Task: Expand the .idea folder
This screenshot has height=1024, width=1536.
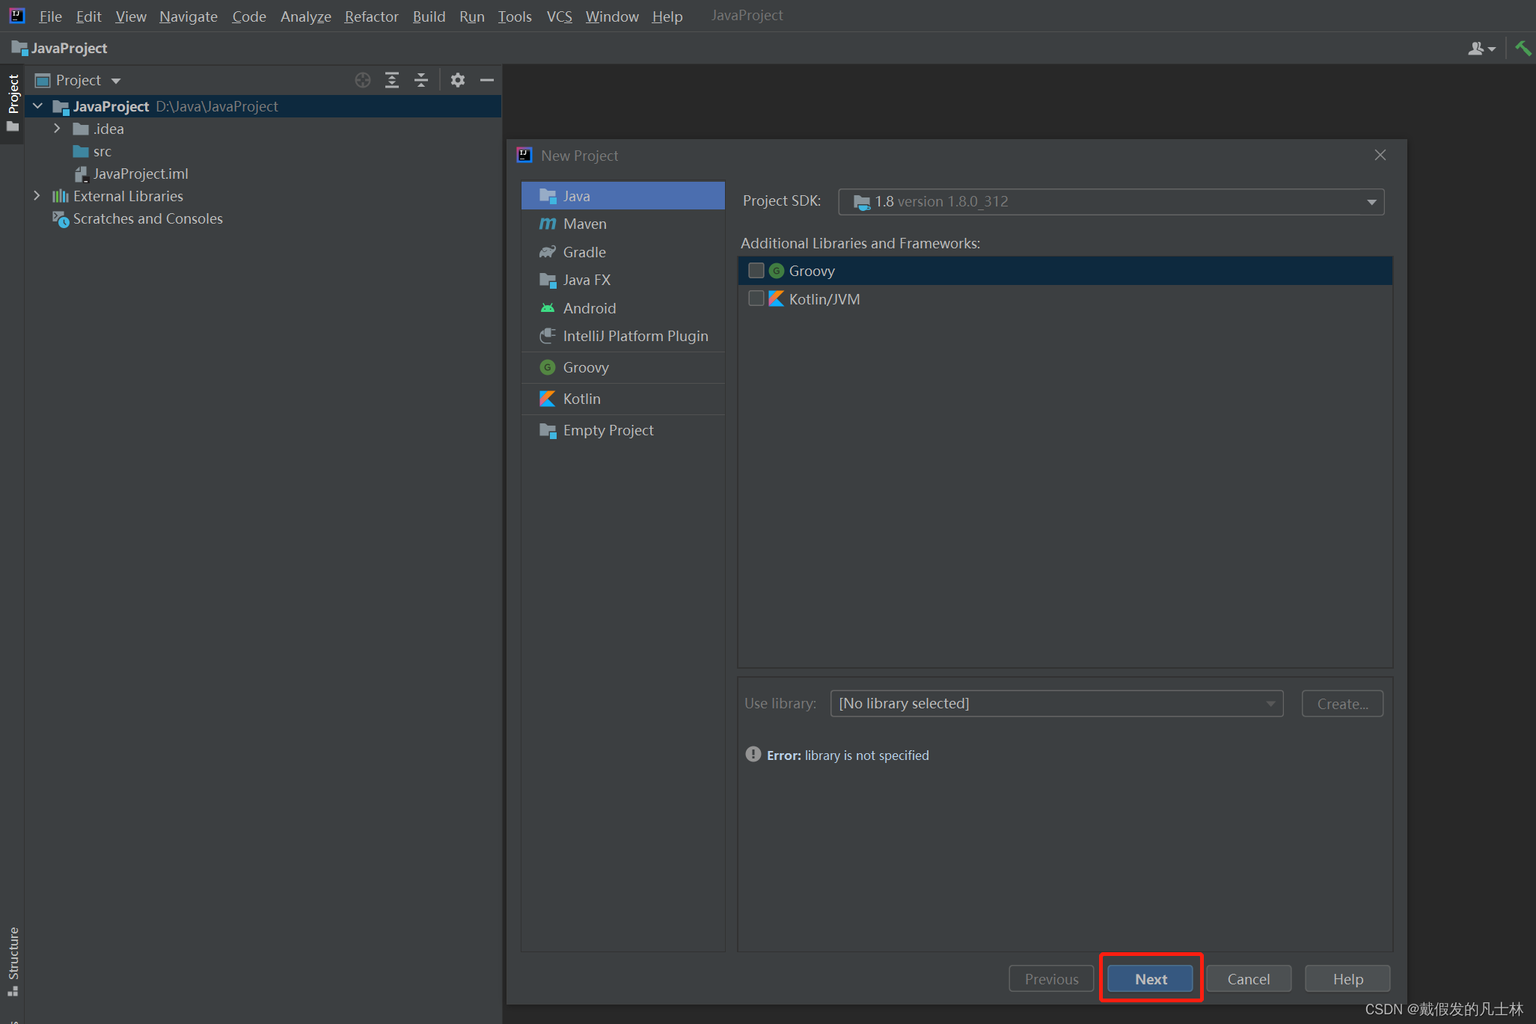Action: tap(57, 129)
